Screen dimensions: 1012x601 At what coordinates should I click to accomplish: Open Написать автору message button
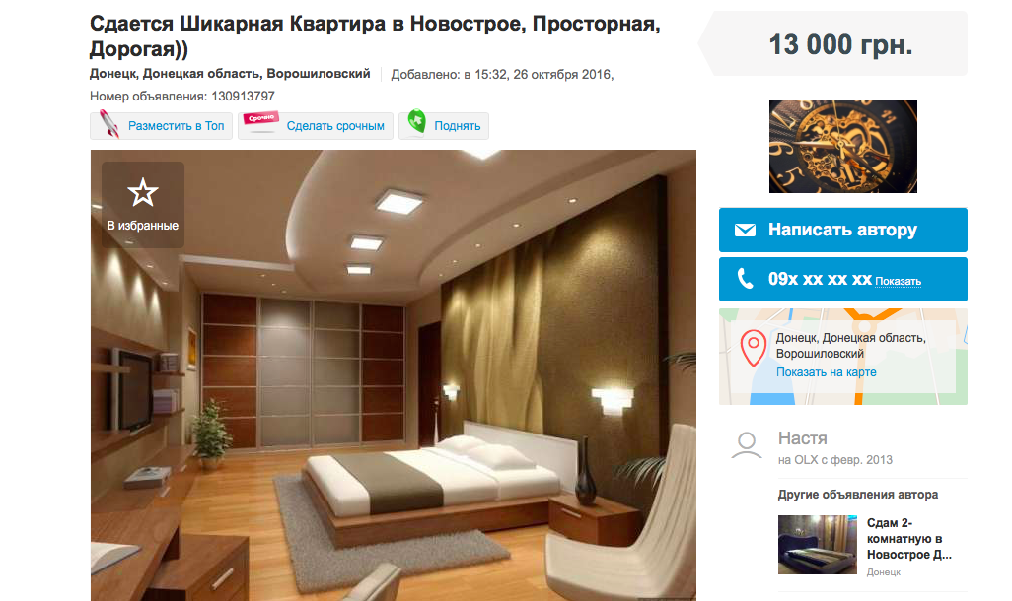click(x=843, y=230)
